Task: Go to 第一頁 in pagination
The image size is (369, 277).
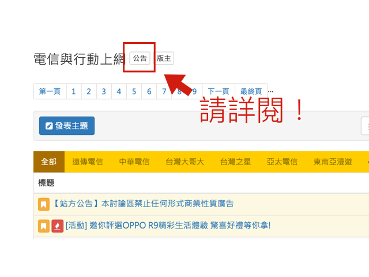Action: pyautogui.click(x=50, y=91)
